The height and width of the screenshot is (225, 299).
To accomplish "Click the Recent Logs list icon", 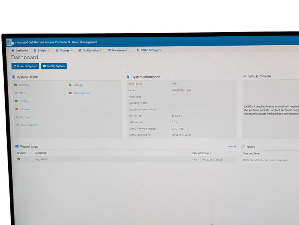I will tap(17, 147).
